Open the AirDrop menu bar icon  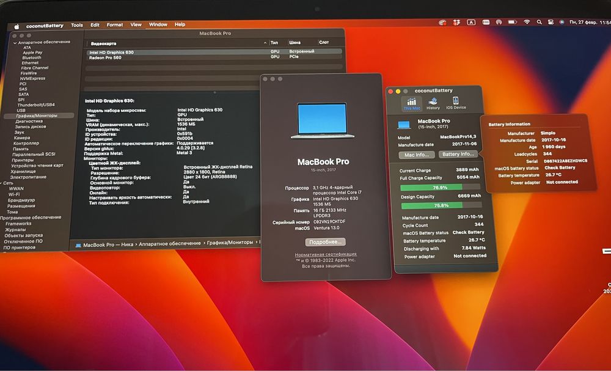pos(499,22)
